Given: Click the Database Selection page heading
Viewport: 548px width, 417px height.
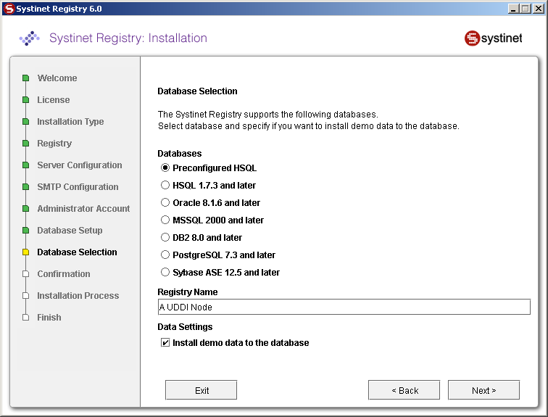Looking at the screenshot, I should (197, 91).
